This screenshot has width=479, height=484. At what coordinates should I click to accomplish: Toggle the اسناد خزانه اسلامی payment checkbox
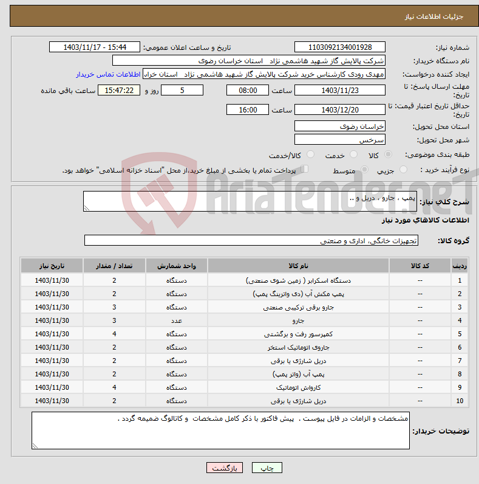tap(305, 169)
